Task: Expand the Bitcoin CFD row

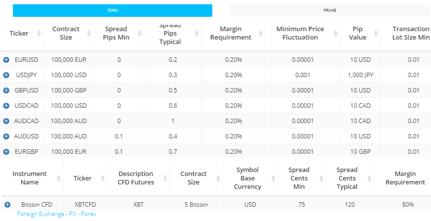Action: (x=7, y=205)
